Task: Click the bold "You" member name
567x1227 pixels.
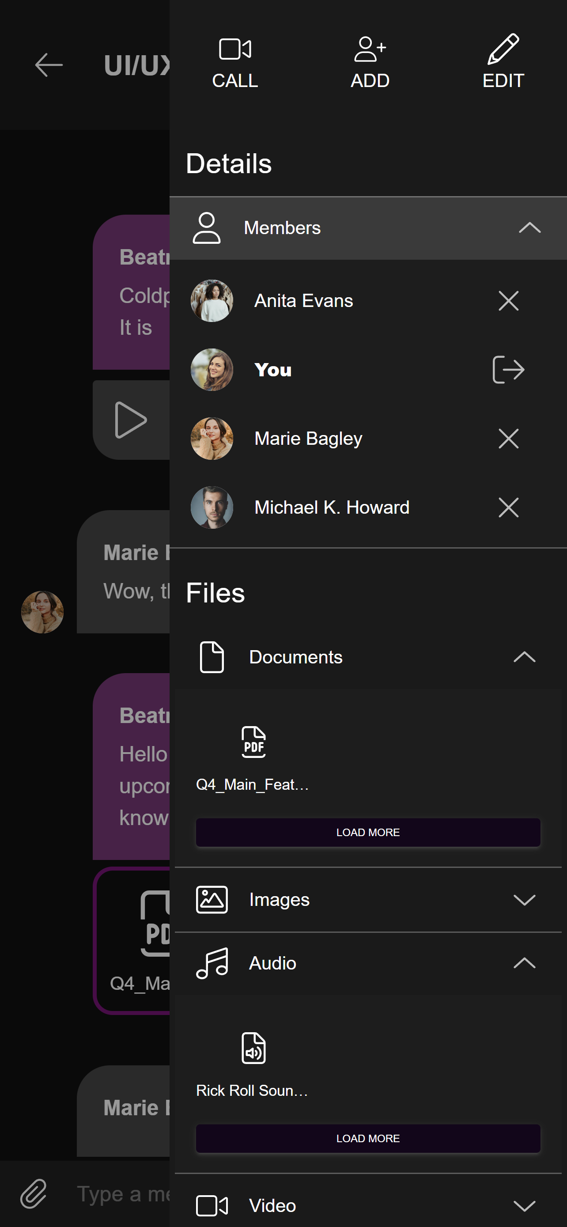Action: click(273, 370)
